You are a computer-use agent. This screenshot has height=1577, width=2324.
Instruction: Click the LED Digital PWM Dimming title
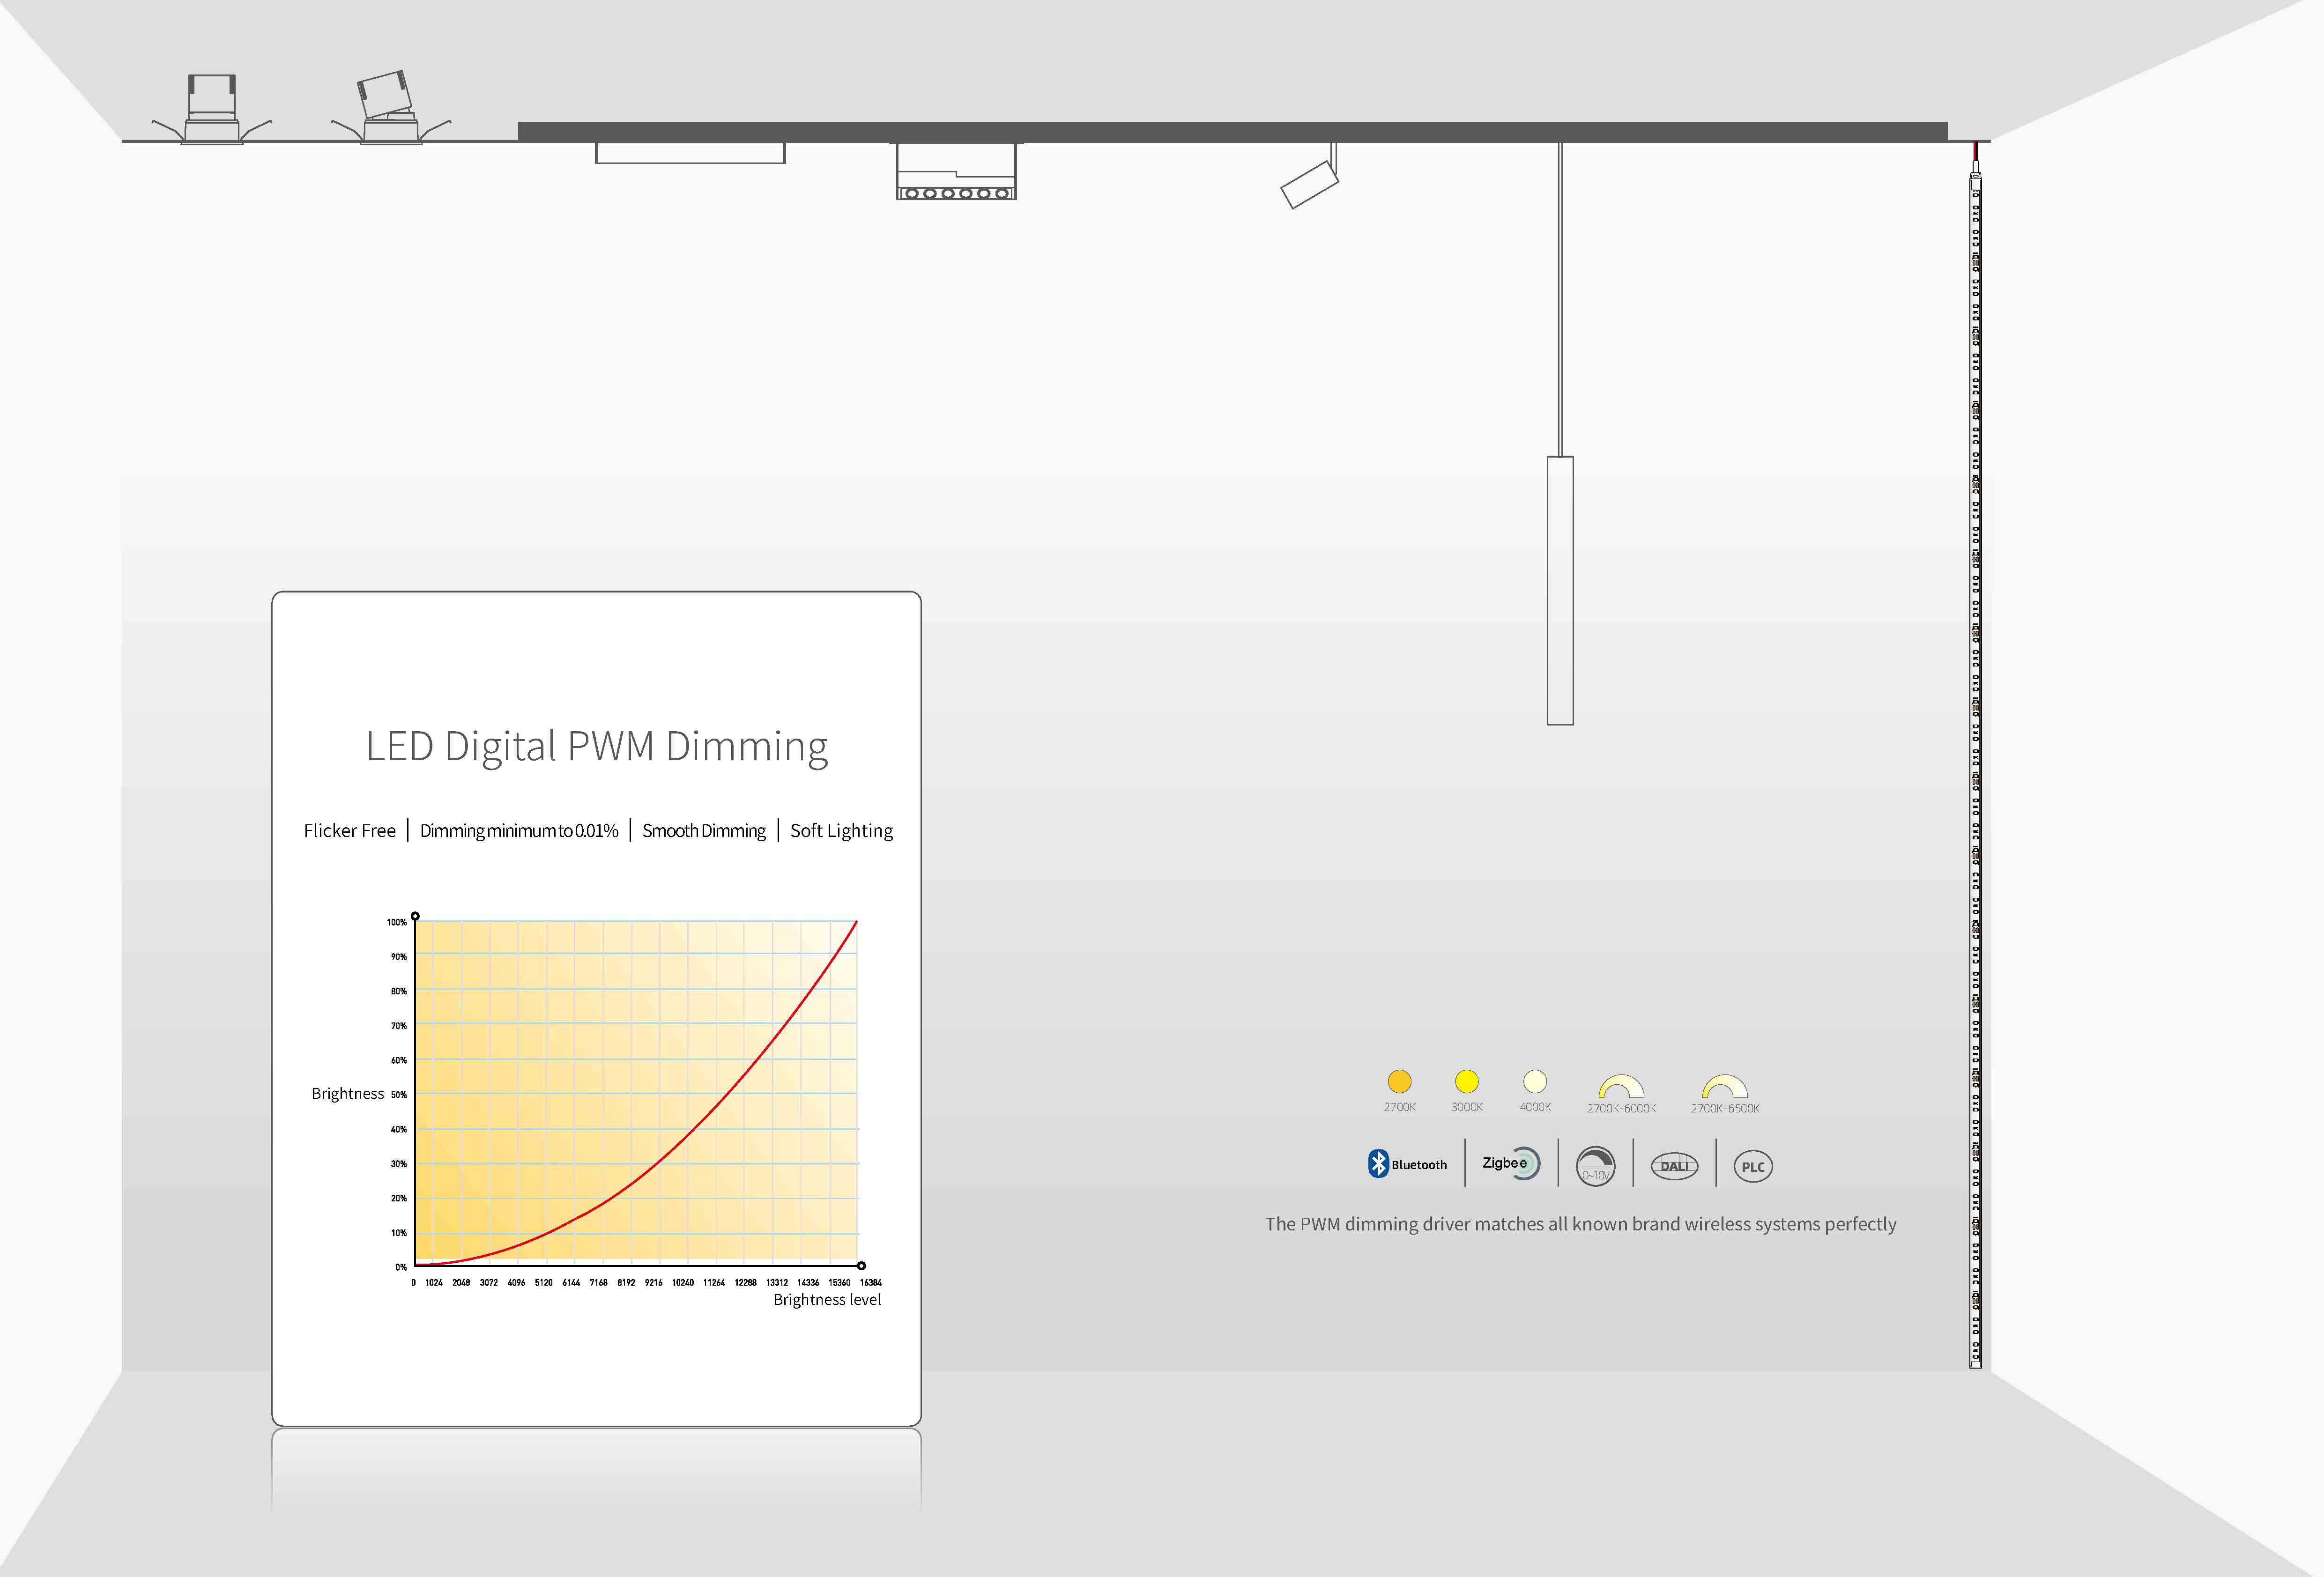click(x=597, y=747)
